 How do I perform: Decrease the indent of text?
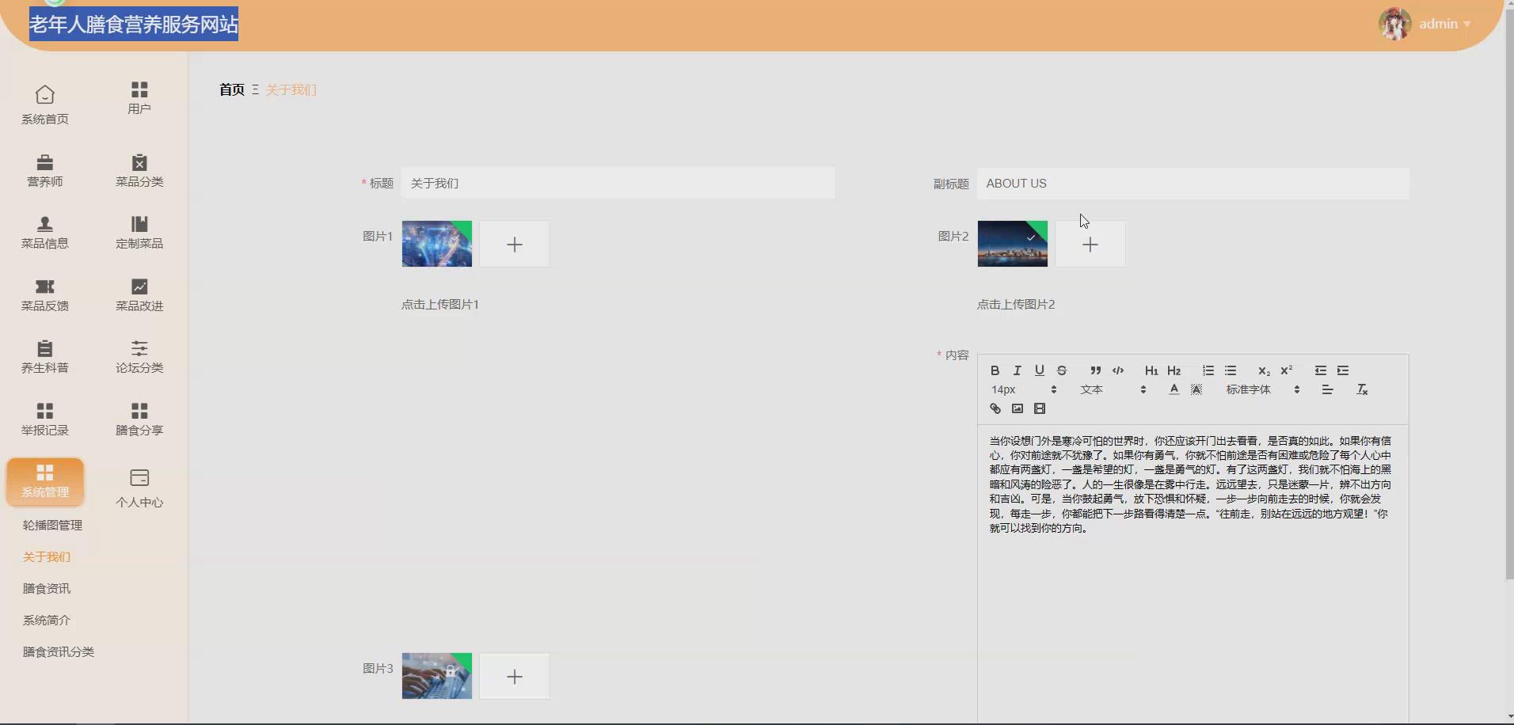tap(1320, 370)
